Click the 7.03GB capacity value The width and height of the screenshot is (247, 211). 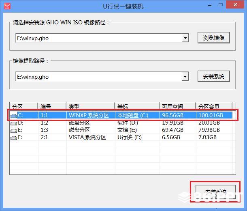207,137
